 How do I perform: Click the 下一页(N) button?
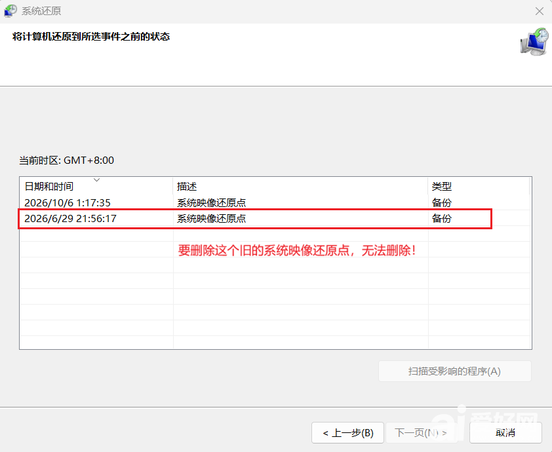tap(421, 432)
